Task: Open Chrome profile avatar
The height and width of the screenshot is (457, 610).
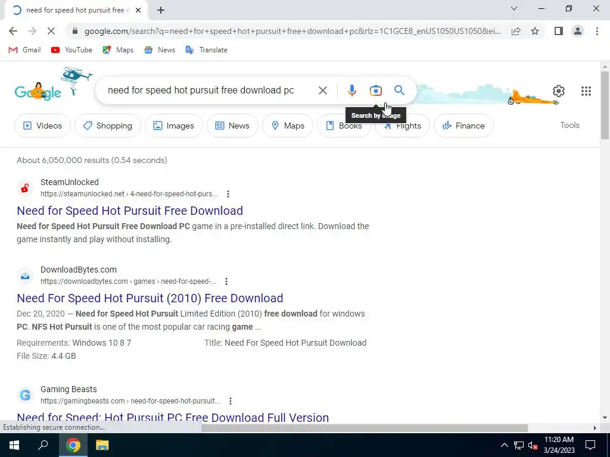Action: pos(578,31)
